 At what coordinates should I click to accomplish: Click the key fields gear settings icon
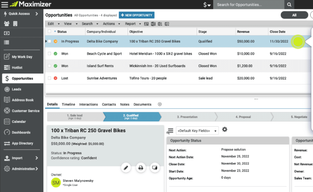coord(225,129)
